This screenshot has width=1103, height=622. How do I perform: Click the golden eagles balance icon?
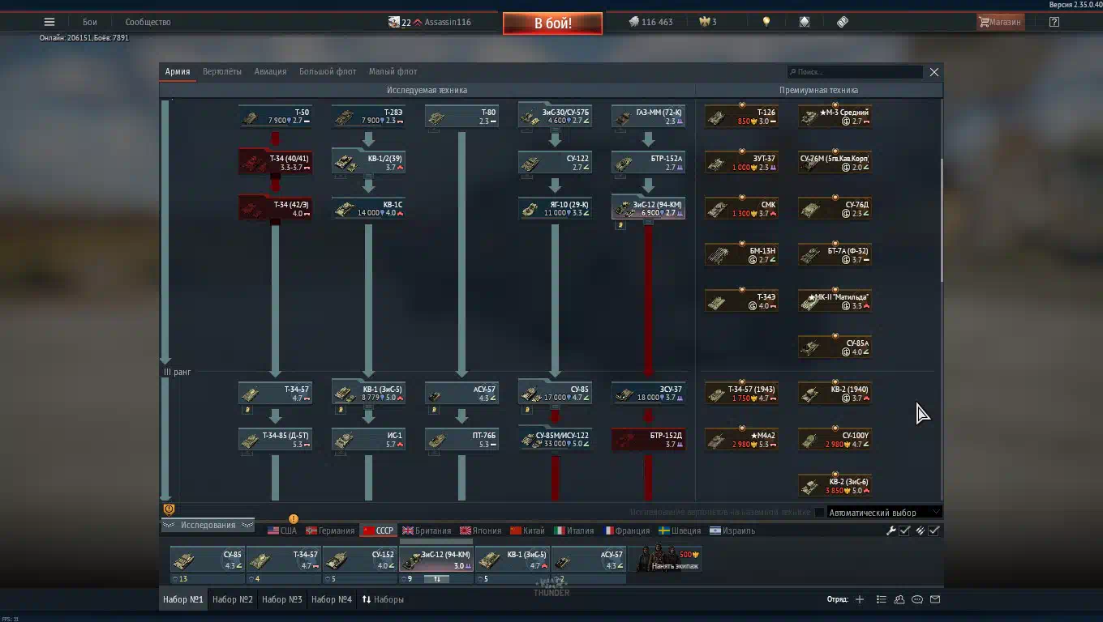[x=704, y=23]
